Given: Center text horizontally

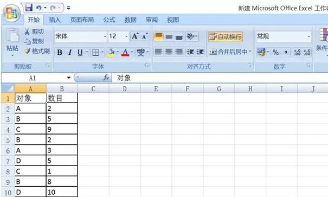Looking at the screenshot, I should pos(169,52).
